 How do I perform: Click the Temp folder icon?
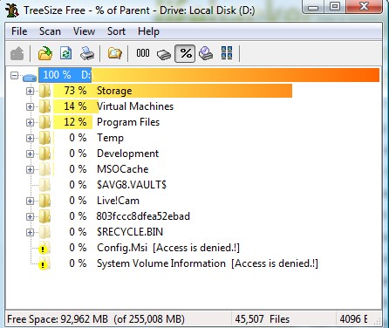(44, 138)
